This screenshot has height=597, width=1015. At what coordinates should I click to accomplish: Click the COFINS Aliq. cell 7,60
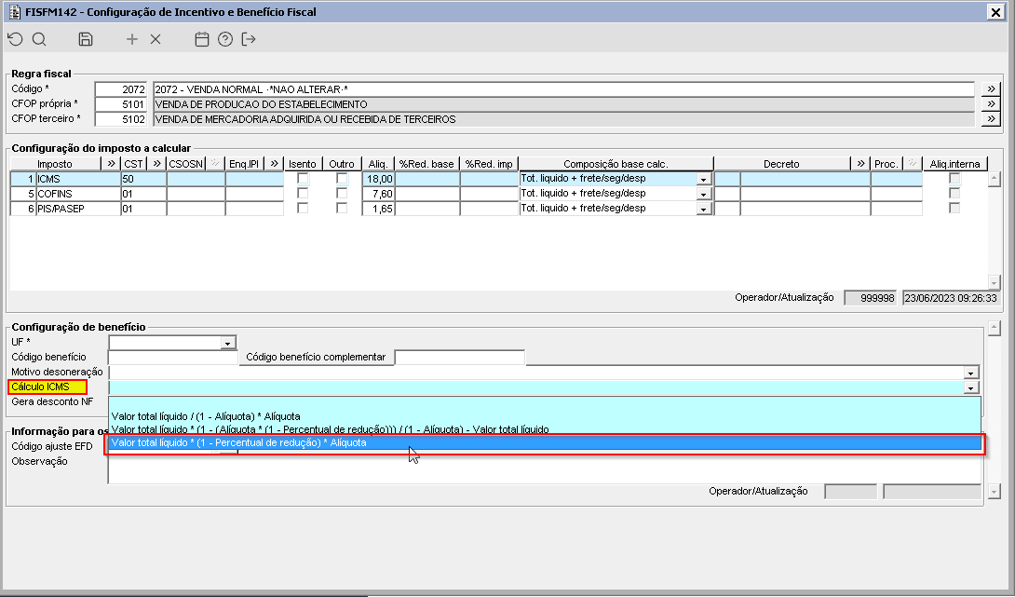click(x=379, y=194)
